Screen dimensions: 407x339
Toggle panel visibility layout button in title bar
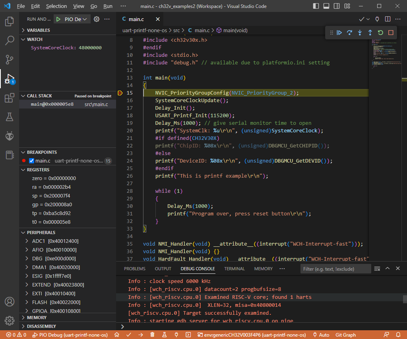(x=326, y=6)
